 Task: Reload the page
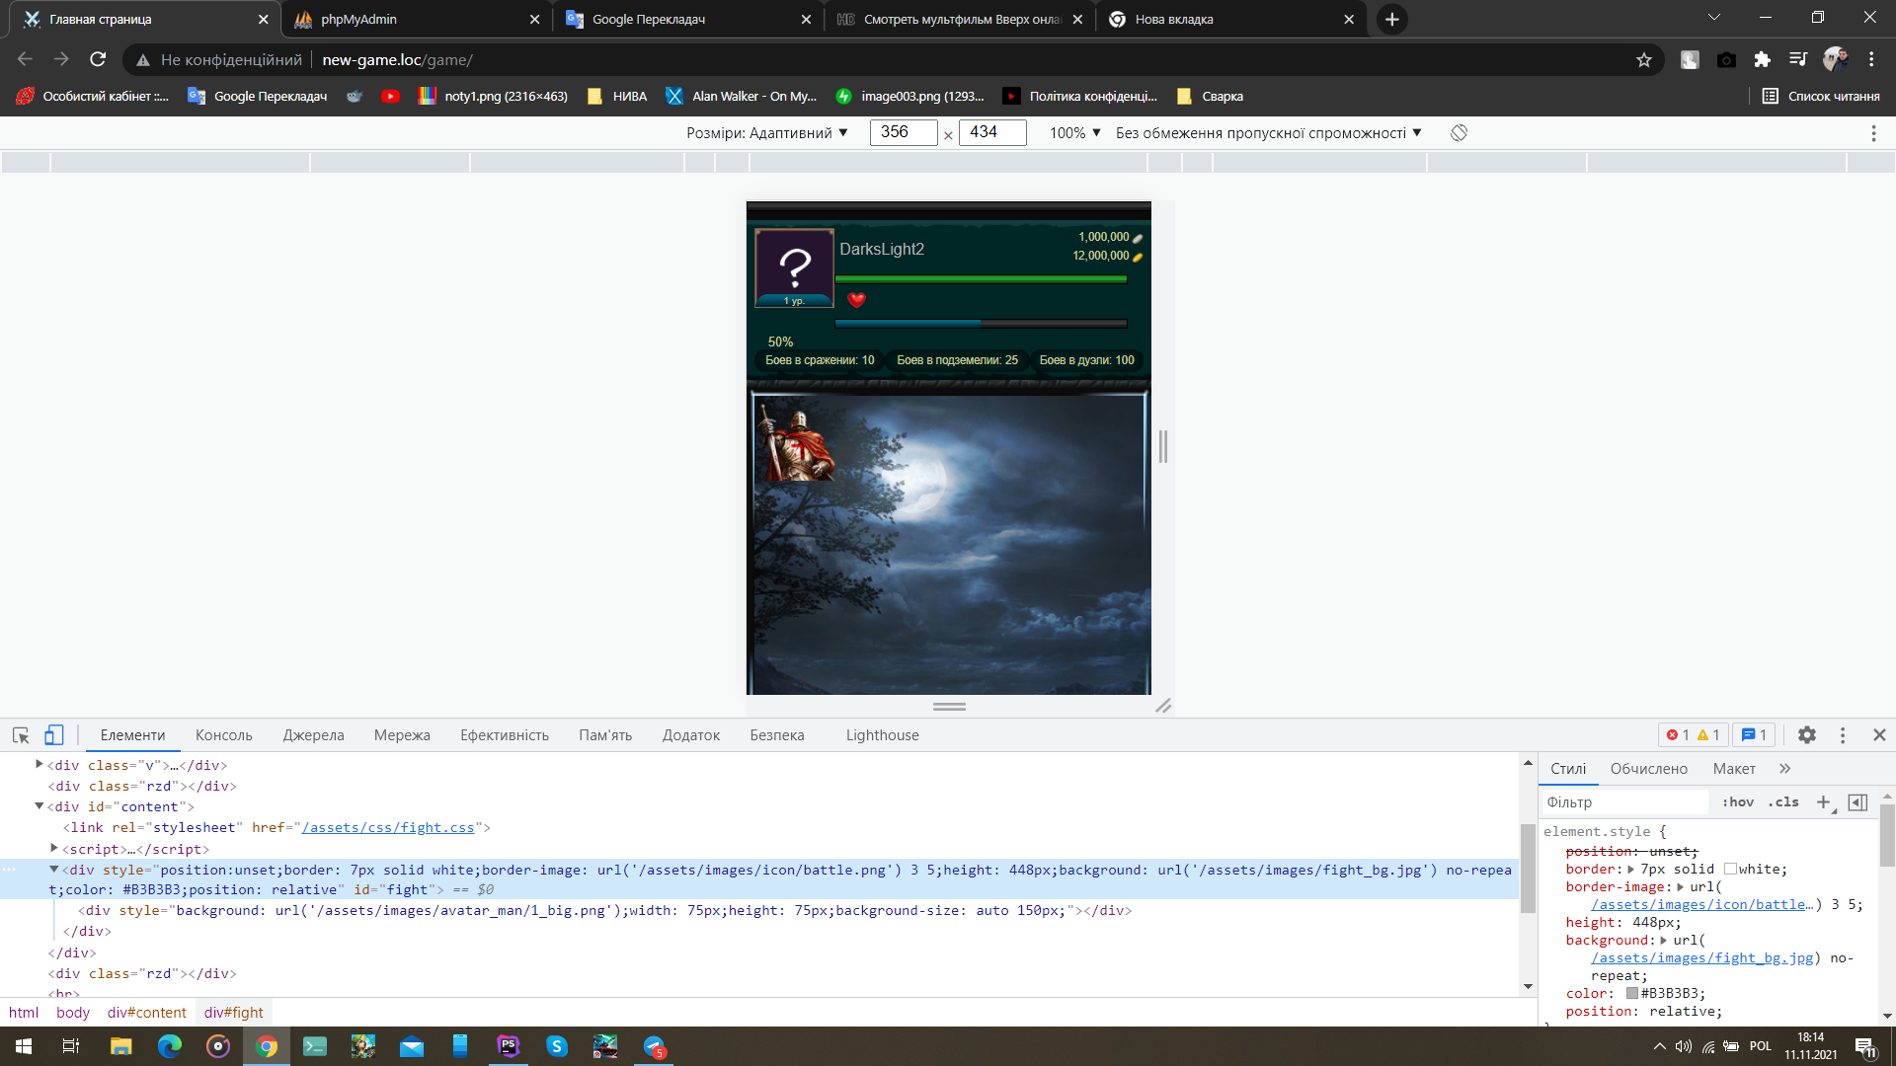[x=98, y=60]
